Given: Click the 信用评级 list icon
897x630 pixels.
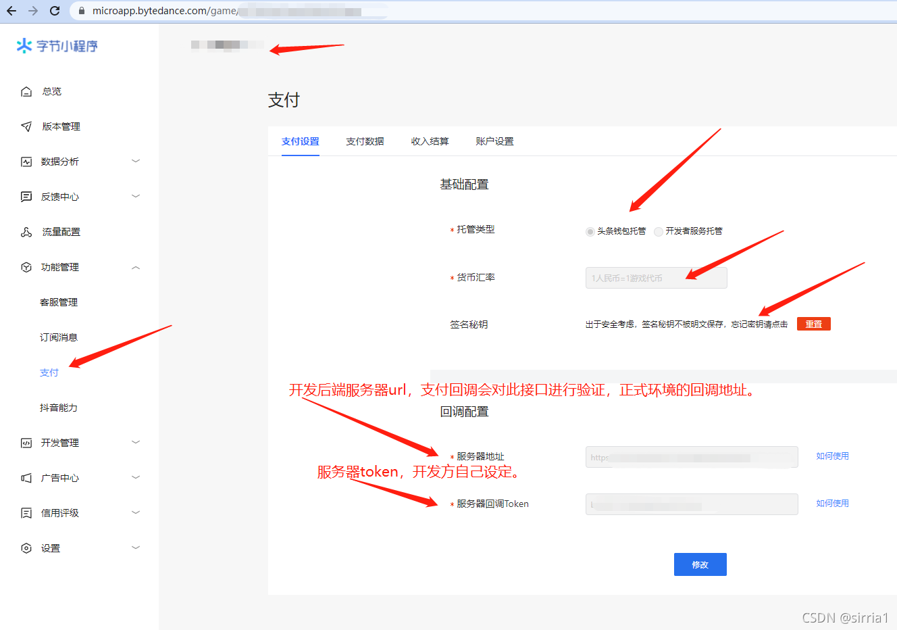Looking at the screenshot, I should (26, 513).
